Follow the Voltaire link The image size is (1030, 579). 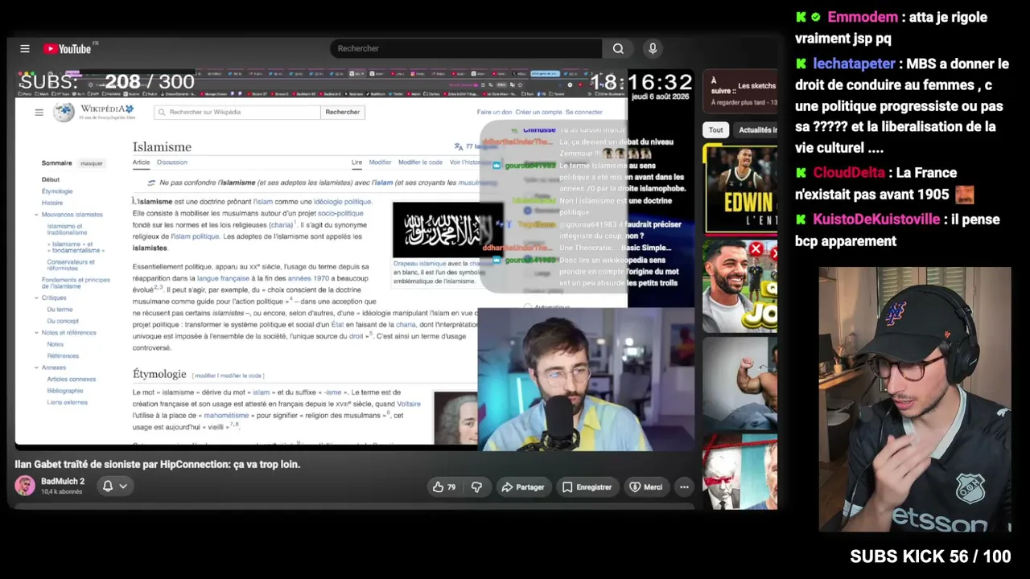pos(409,404)
